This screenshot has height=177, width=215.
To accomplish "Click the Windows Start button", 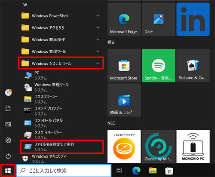I will click(x=8, y=171).
